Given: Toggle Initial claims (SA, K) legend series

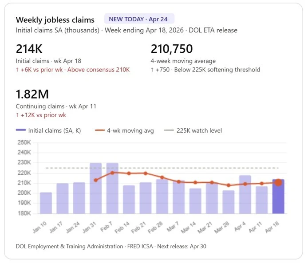Looking at the screenshot, I should click(55, 130).
